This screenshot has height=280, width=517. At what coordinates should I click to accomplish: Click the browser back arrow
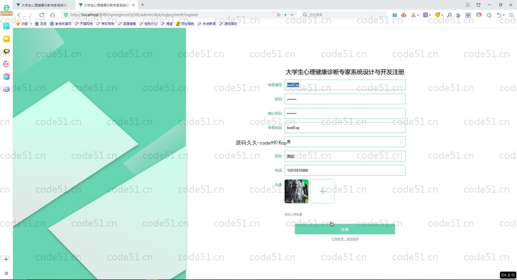point(19,15)
